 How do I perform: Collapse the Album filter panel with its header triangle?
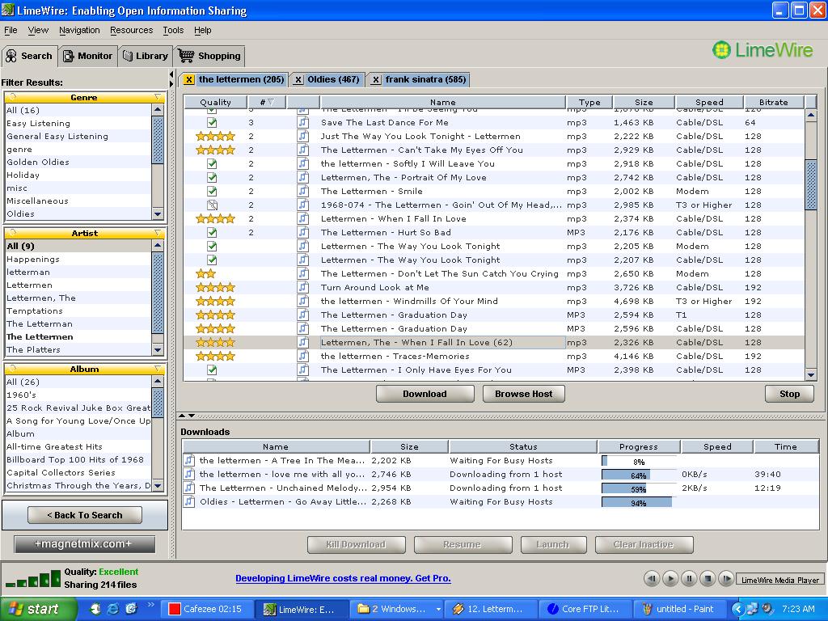tap(158, 369)
